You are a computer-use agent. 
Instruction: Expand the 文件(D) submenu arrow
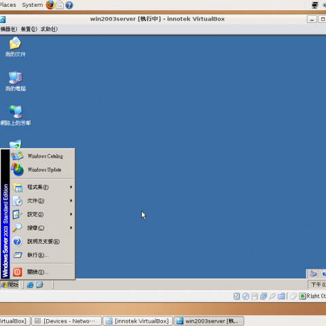pos(71,200)
